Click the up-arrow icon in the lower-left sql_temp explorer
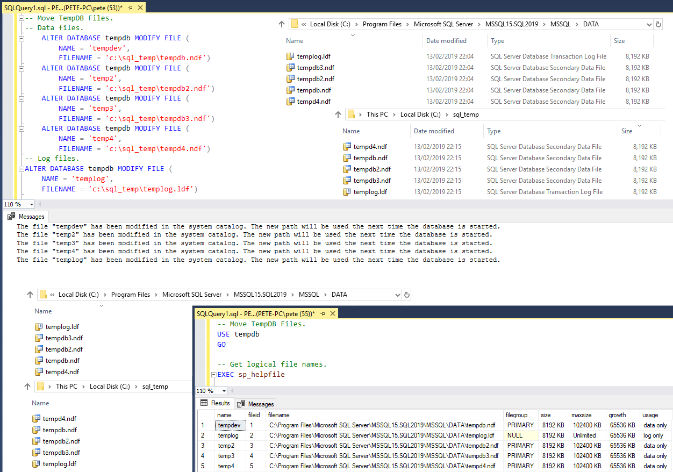The height and width of the screenshot is (472, 673). click(26, 386)
